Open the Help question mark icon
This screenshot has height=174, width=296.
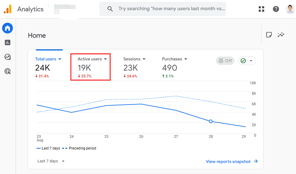pos(276,9)
